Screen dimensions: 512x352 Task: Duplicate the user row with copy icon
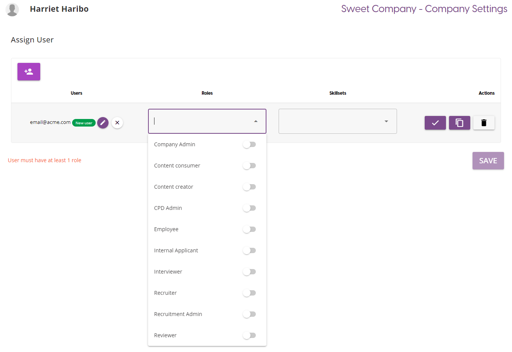coord(459,123)
